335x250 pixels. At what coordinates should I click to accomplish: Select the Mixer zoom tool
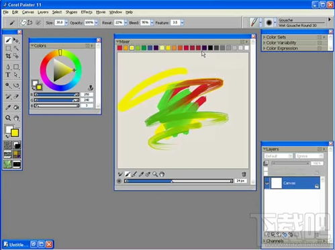[155, 174]
